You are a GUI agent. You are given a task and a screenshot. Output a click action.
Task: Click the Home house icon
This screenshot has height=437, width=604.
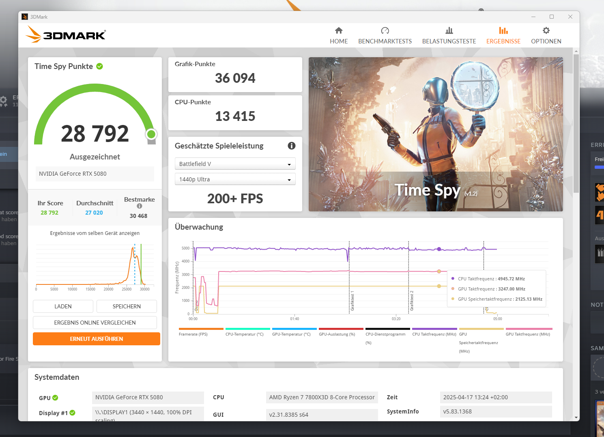pyautogui.click(x=339, y=30)
